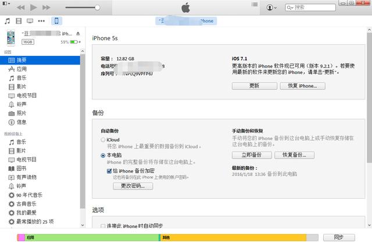Click the Apple logo display
This screenshot has height=247, width=372.
186,8
